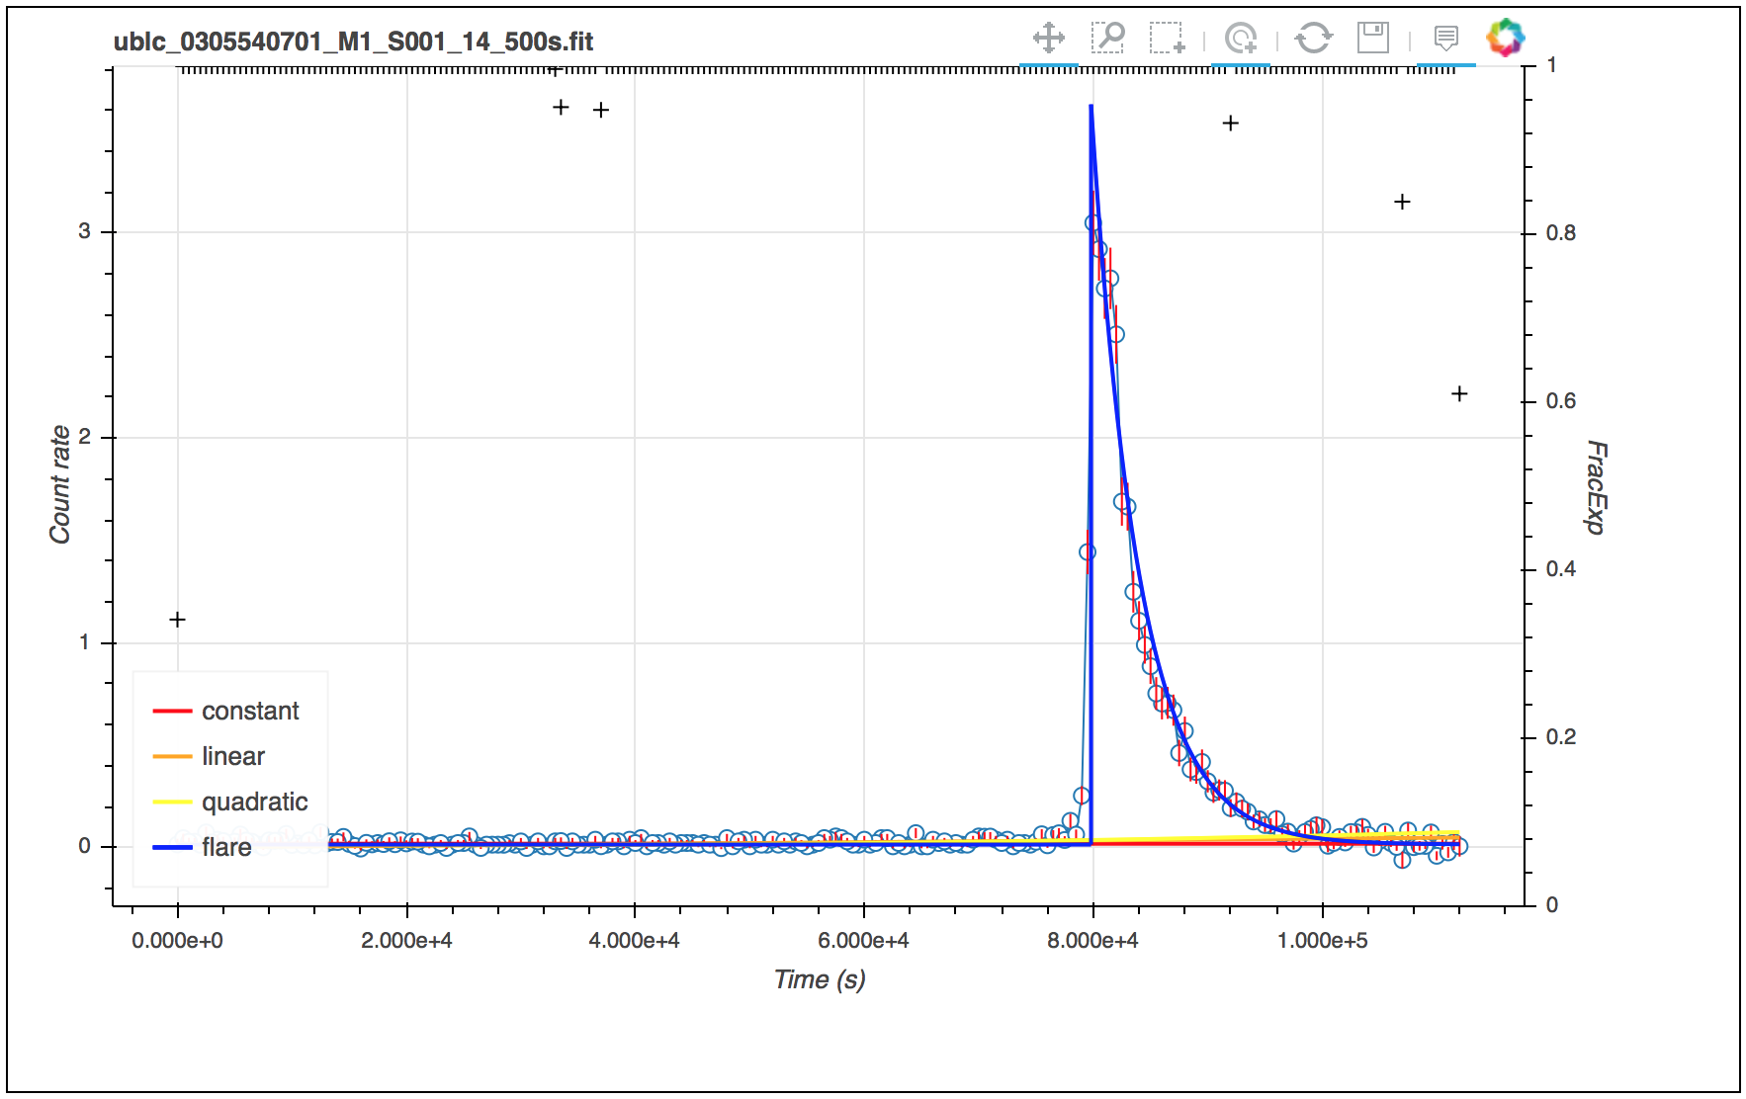Click the 'linear' legend entry

tap(233, 757)
